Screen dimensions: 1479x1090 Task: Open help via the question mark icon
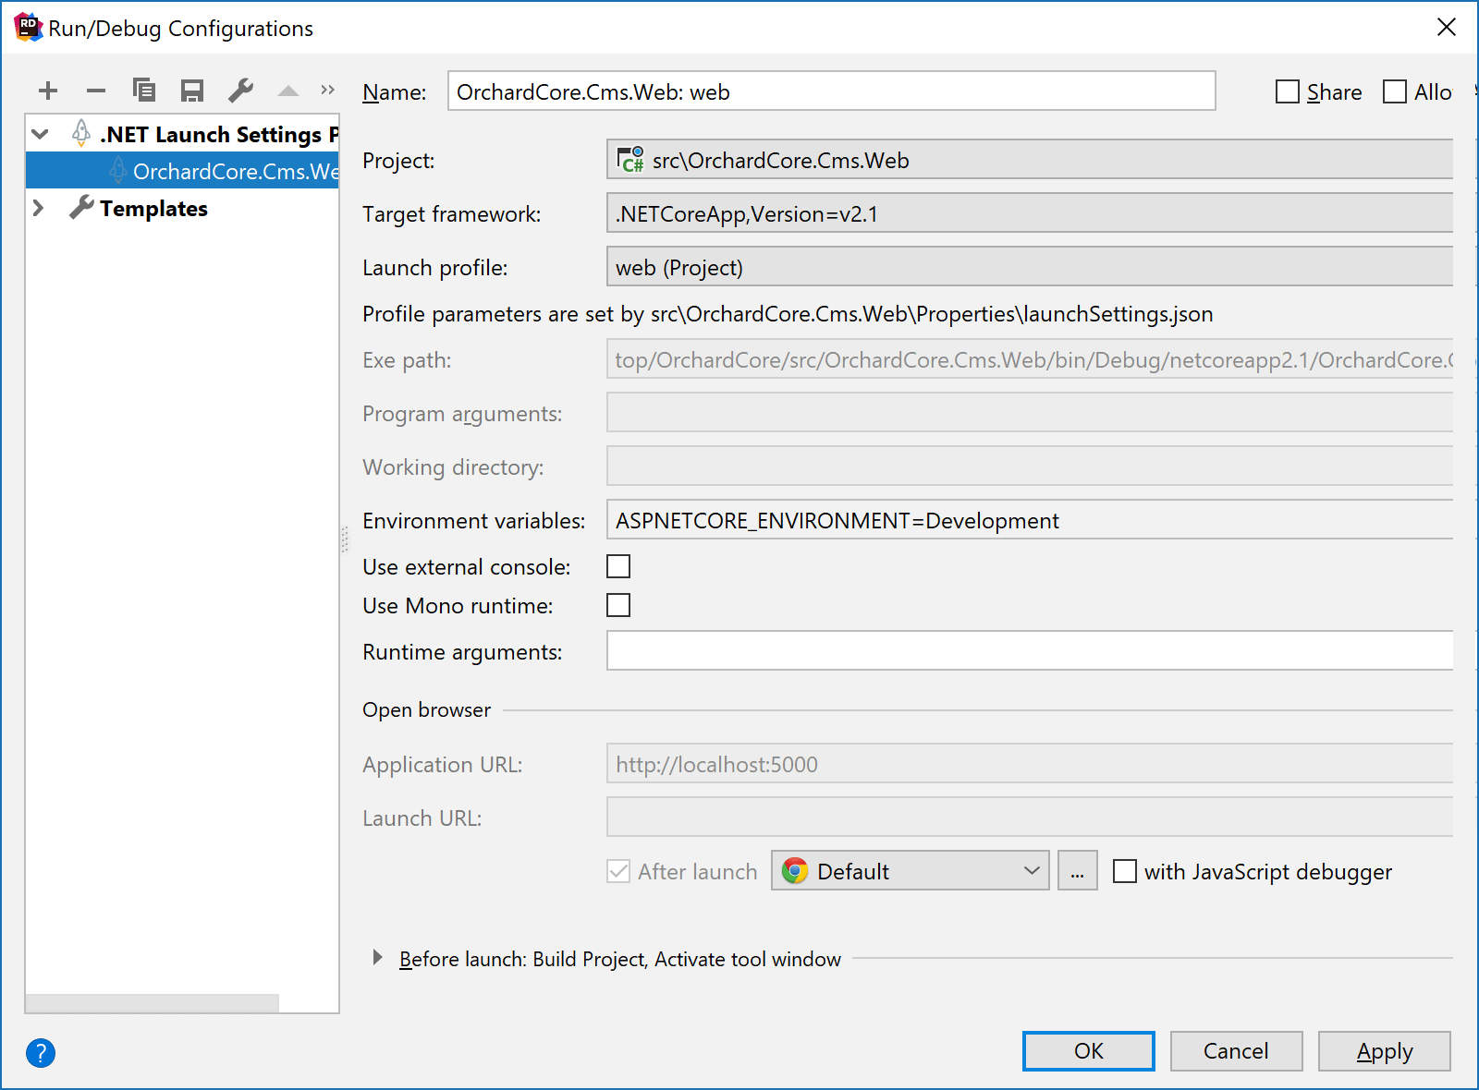40,1052
